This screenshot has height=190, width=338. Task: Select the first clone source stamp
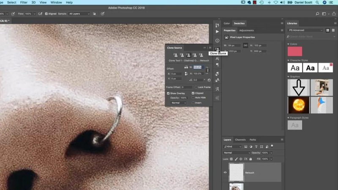point(175,55)
